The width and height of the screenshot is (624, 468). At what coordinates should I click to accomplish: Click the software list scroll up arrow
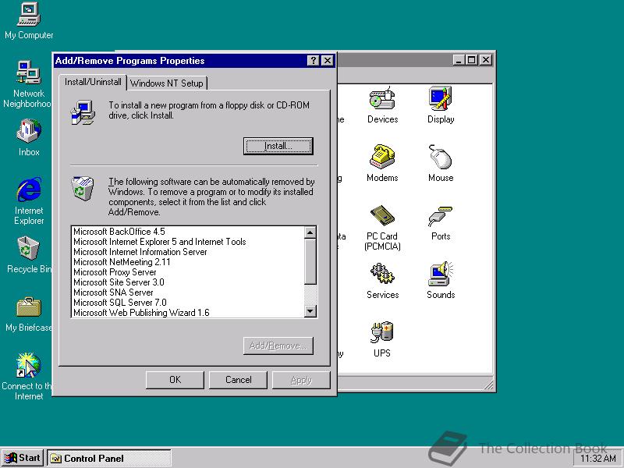tap(310, 232)
